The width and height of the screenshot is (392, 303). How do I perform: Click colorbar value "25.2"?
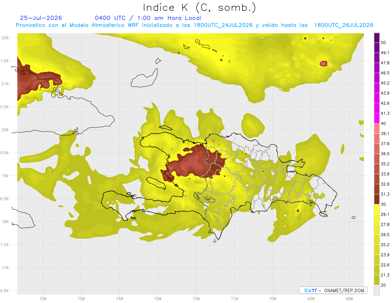(385, 244)
